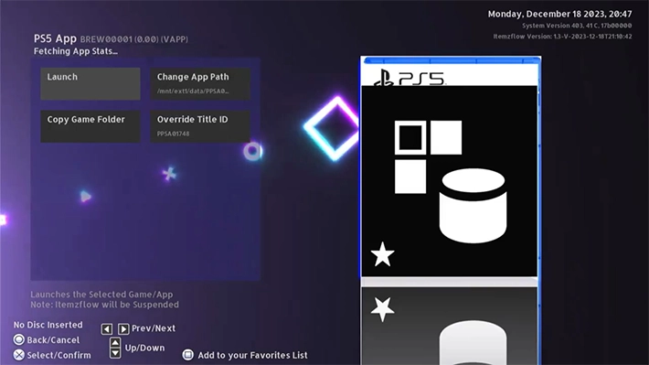Screen dimensions: 649x365
Task: Select the Launch option
Action: pos(90,83)
